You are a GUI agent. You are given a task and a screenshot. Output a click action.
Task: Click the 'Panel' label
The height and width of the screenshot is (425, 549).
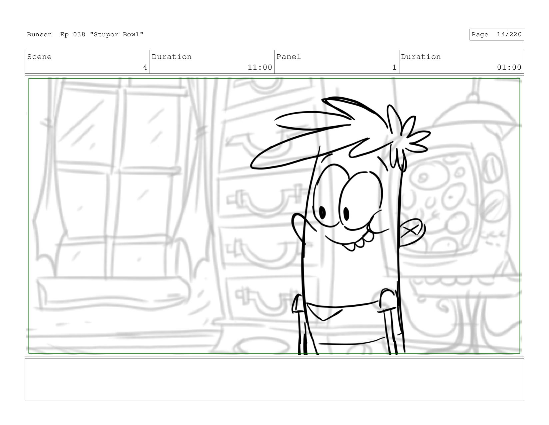point(288,57)
